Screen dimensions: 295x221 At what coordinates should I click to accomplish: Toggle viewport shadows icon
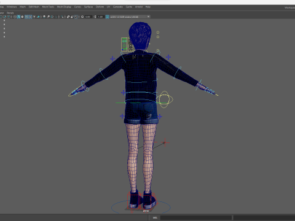[38, 17]
